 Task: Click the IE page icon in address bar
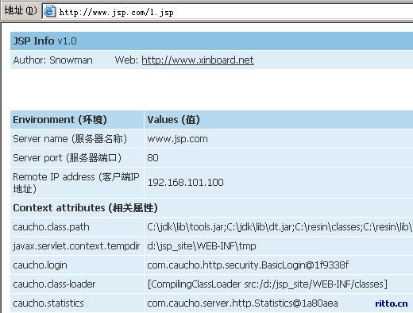click(x=49, y=12)
